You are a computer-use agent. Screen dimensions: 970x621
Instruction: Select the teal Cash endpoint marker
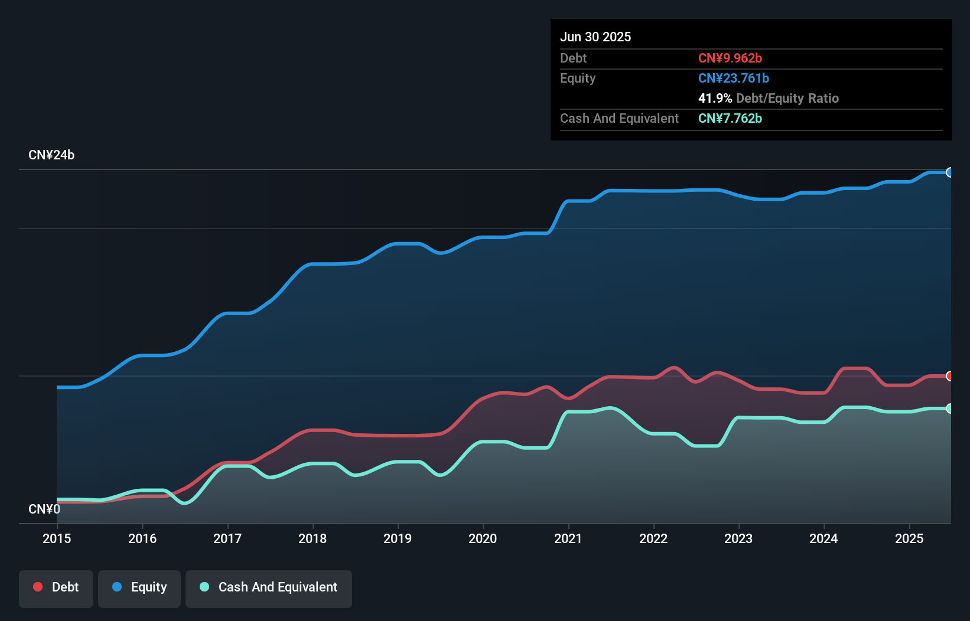tap(949, 408)
